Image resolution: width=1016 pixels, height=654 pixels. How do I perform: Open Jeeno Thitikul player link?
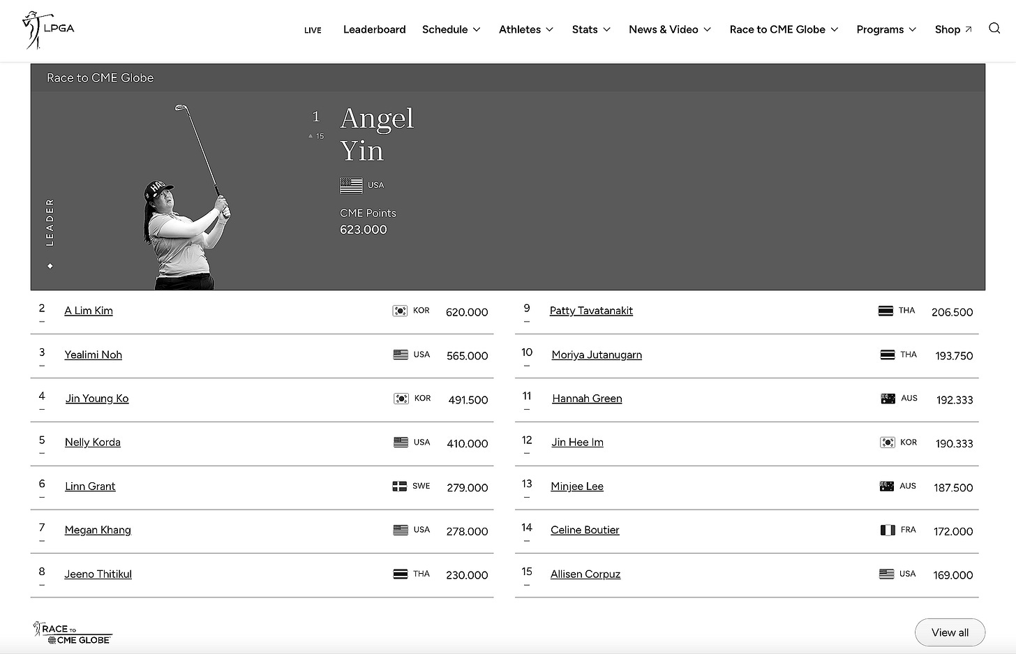pyautogui.click(x=98, y=574)
